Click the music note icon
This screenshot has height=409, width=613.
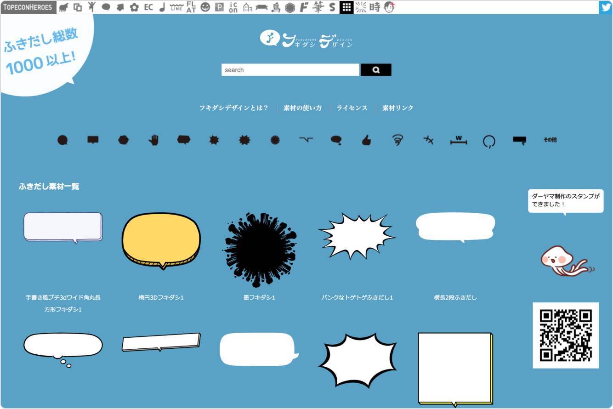coord(162,7)
